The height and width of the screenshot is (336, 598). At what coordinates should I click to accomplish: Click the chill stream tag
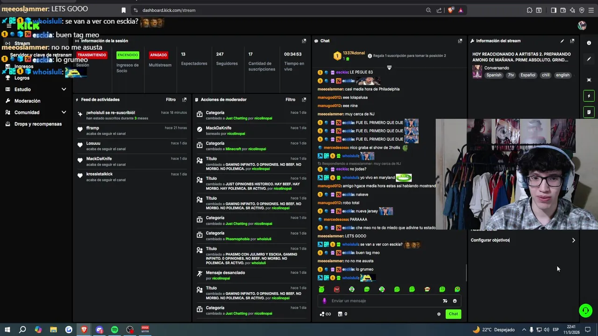point(546,75)
